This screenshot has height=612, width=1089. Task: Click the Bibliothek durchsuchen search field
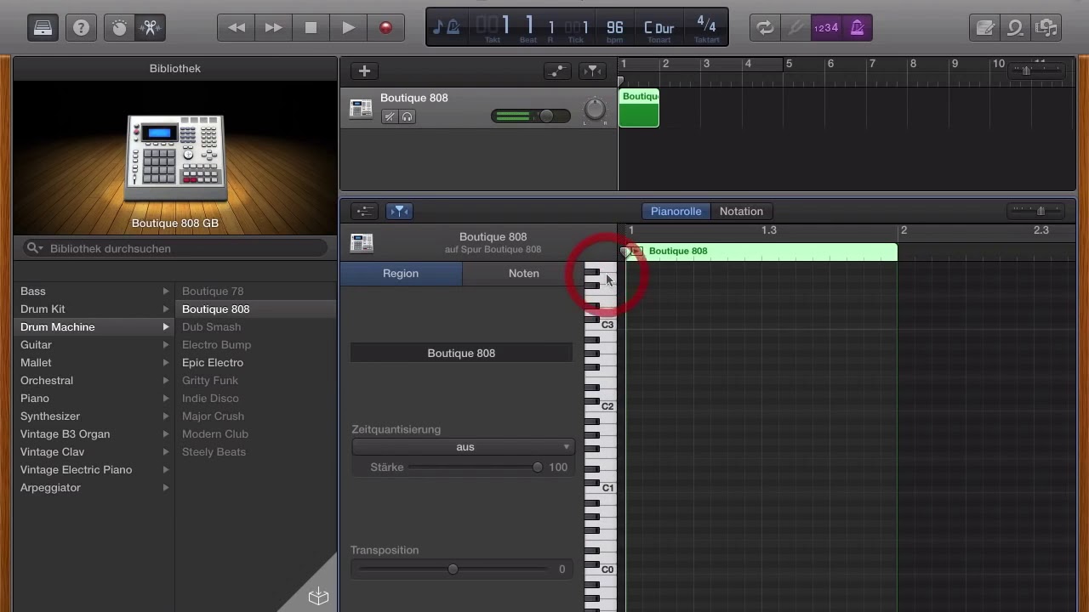175,248
